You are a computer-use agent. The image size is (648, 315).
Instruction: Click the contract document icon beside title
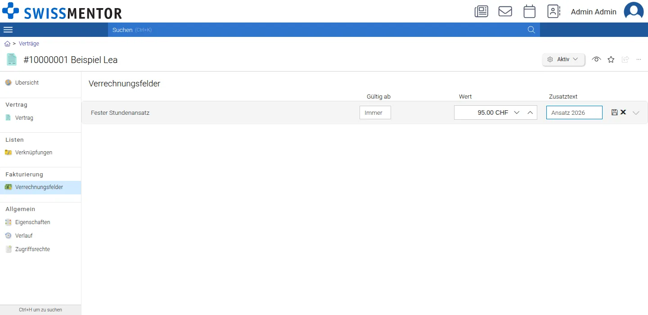12,59
